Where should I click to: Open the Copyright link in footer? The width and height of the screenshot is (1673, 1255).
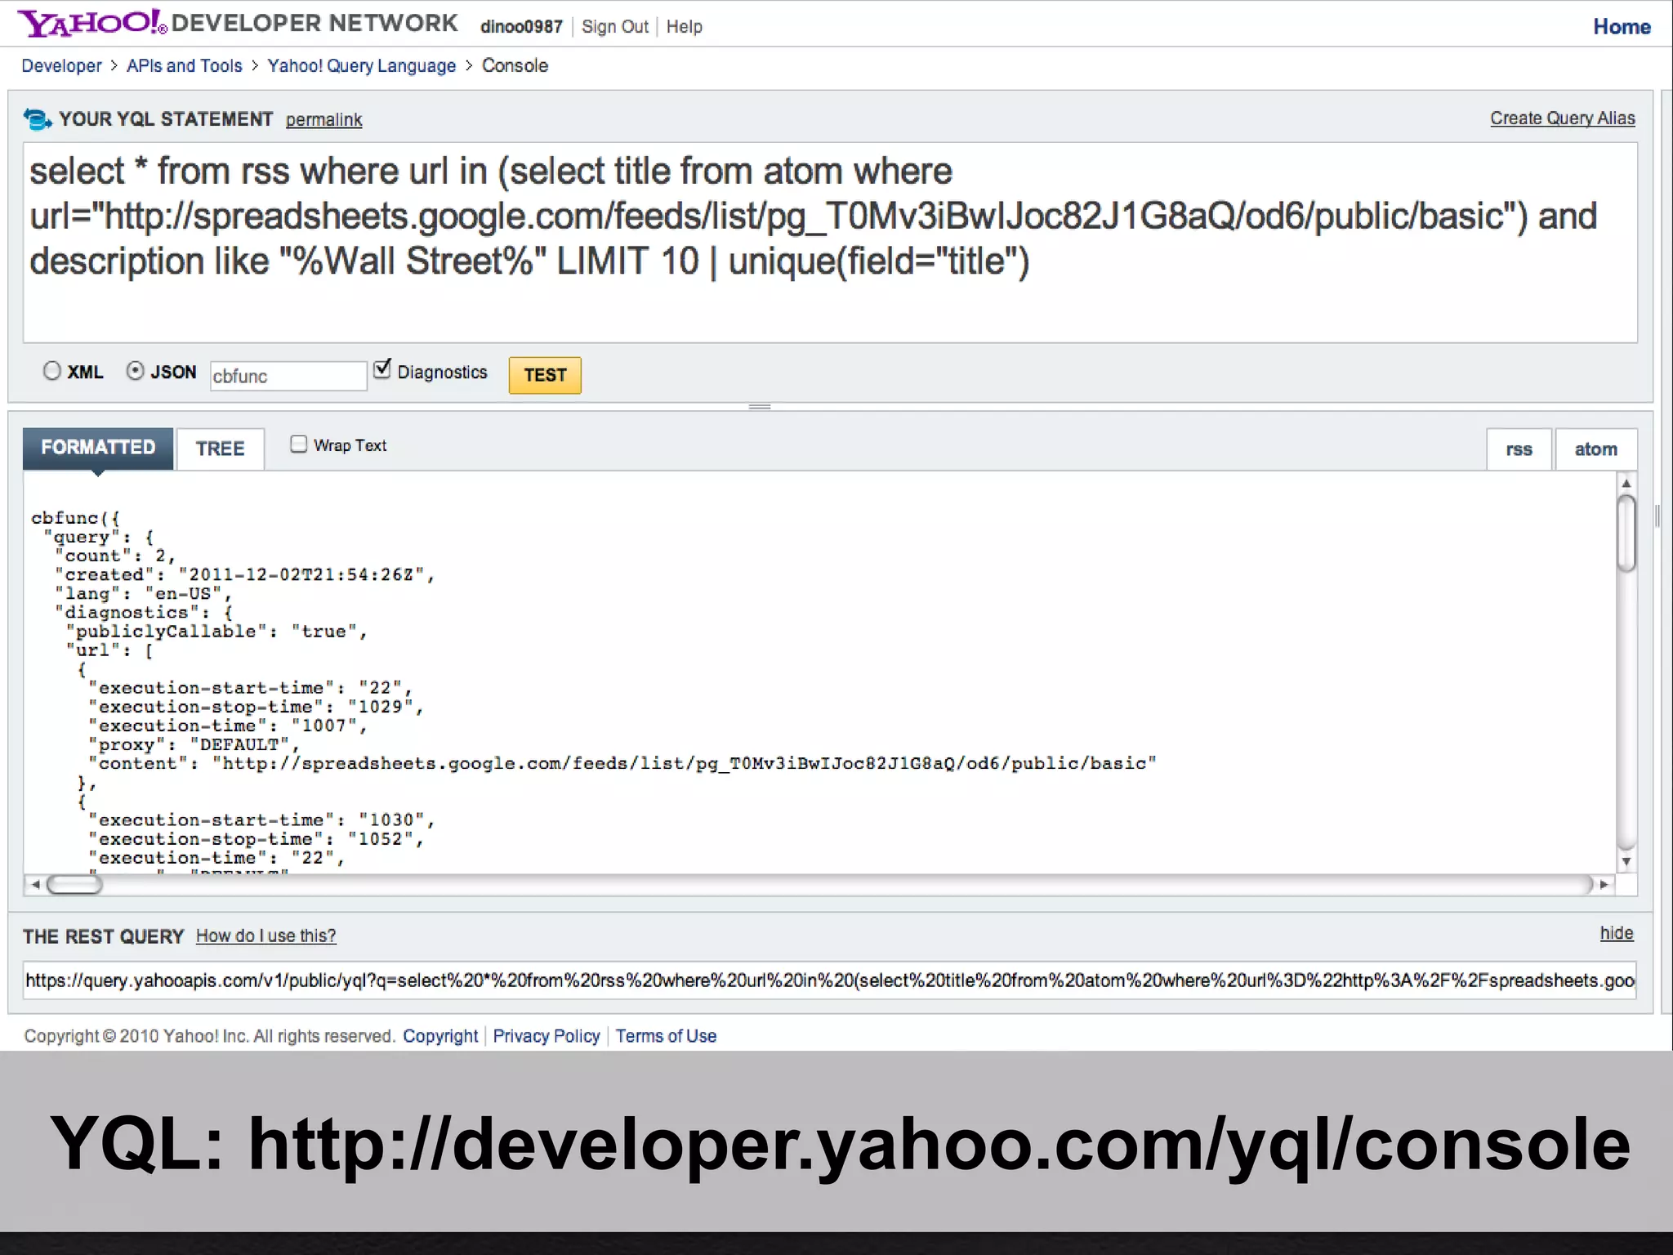(440, 1036)
